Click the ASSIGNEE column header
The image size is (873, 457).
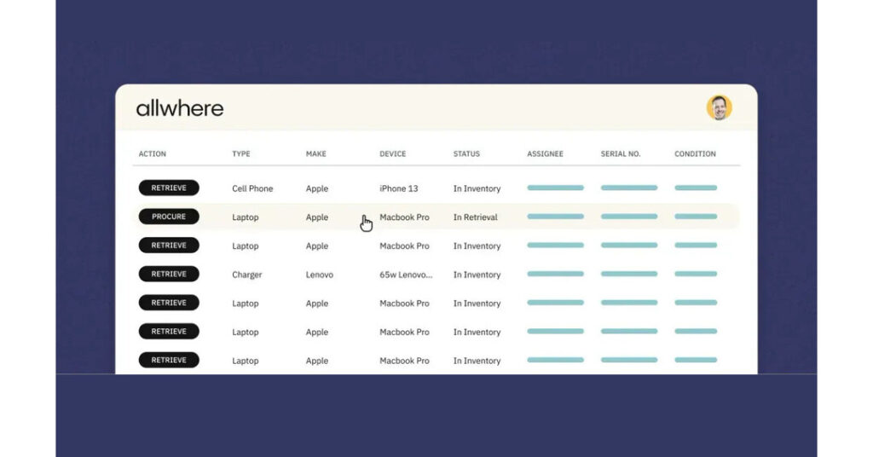545,154
